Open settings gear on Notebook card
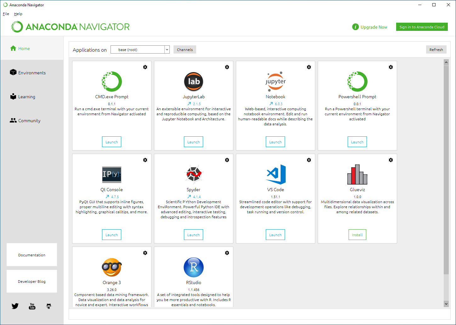The image size is (456, 325). (x=309, y=67)
